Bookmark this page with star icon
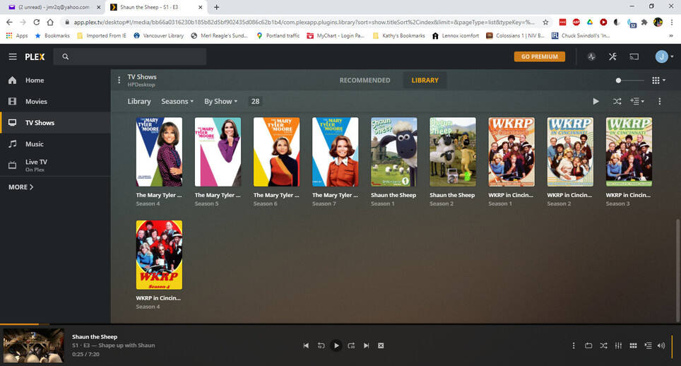Screen dimensions: 681x366 tap(546, 22)
